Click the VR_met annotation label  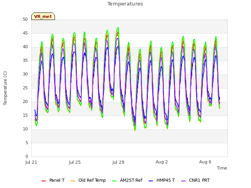pyautogui.click(x=43, y=16)
